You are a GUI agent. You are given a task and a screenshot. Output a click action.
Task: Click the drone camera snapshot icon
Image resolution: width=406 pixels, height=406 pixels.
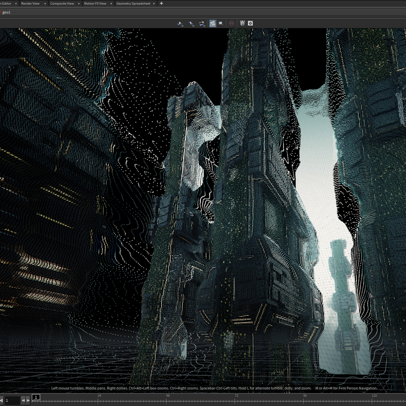[242, 23]
